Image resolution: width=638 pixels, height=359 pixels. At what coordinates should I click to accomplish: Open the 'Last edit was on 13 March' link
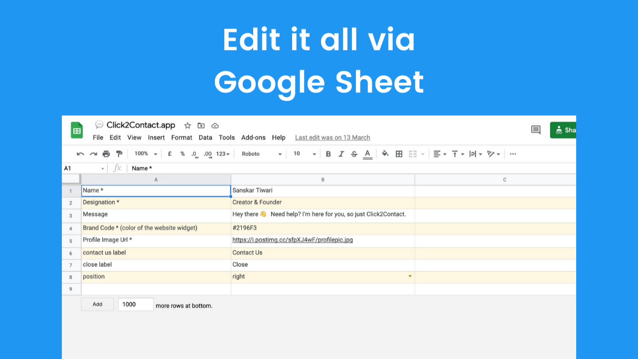[x=332, y=138]
